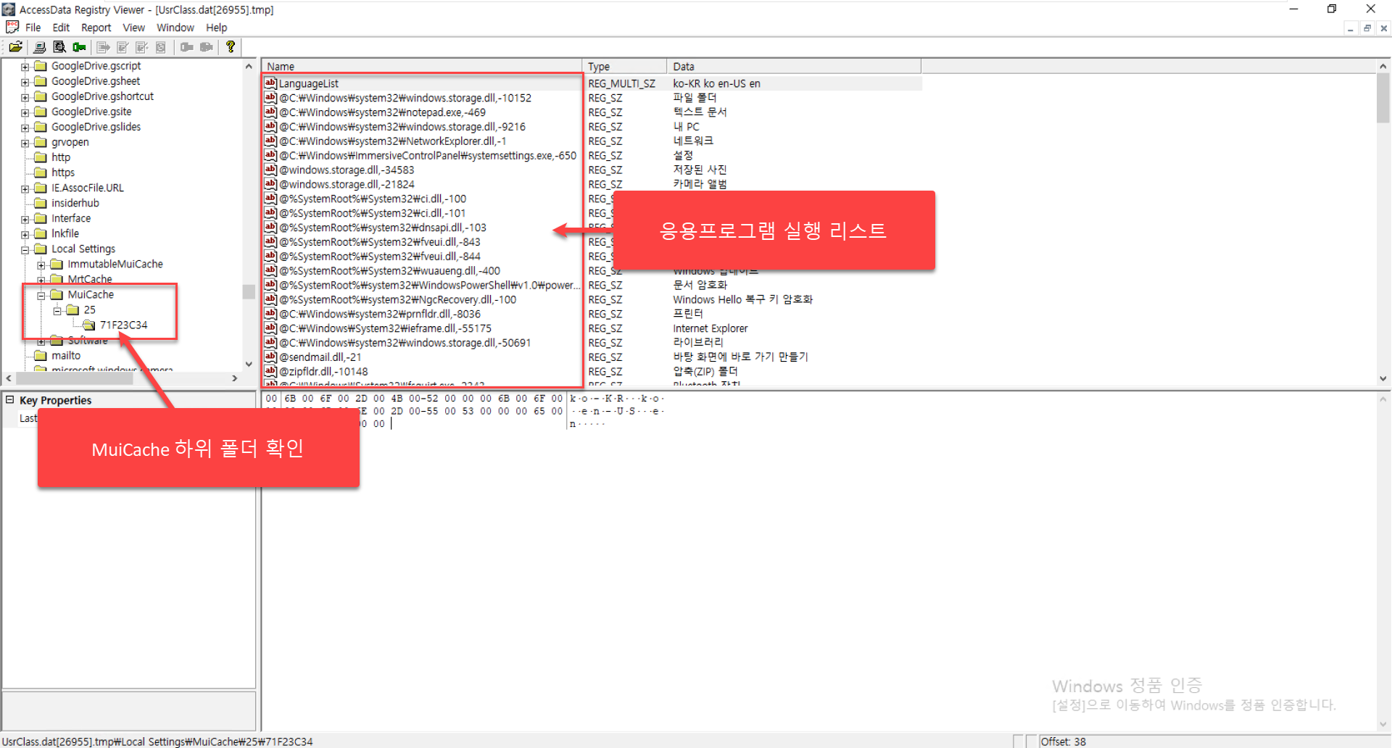Screen dimensions: 1392x748
Task: Expand the grvopen key
Action: click(25, 143)
